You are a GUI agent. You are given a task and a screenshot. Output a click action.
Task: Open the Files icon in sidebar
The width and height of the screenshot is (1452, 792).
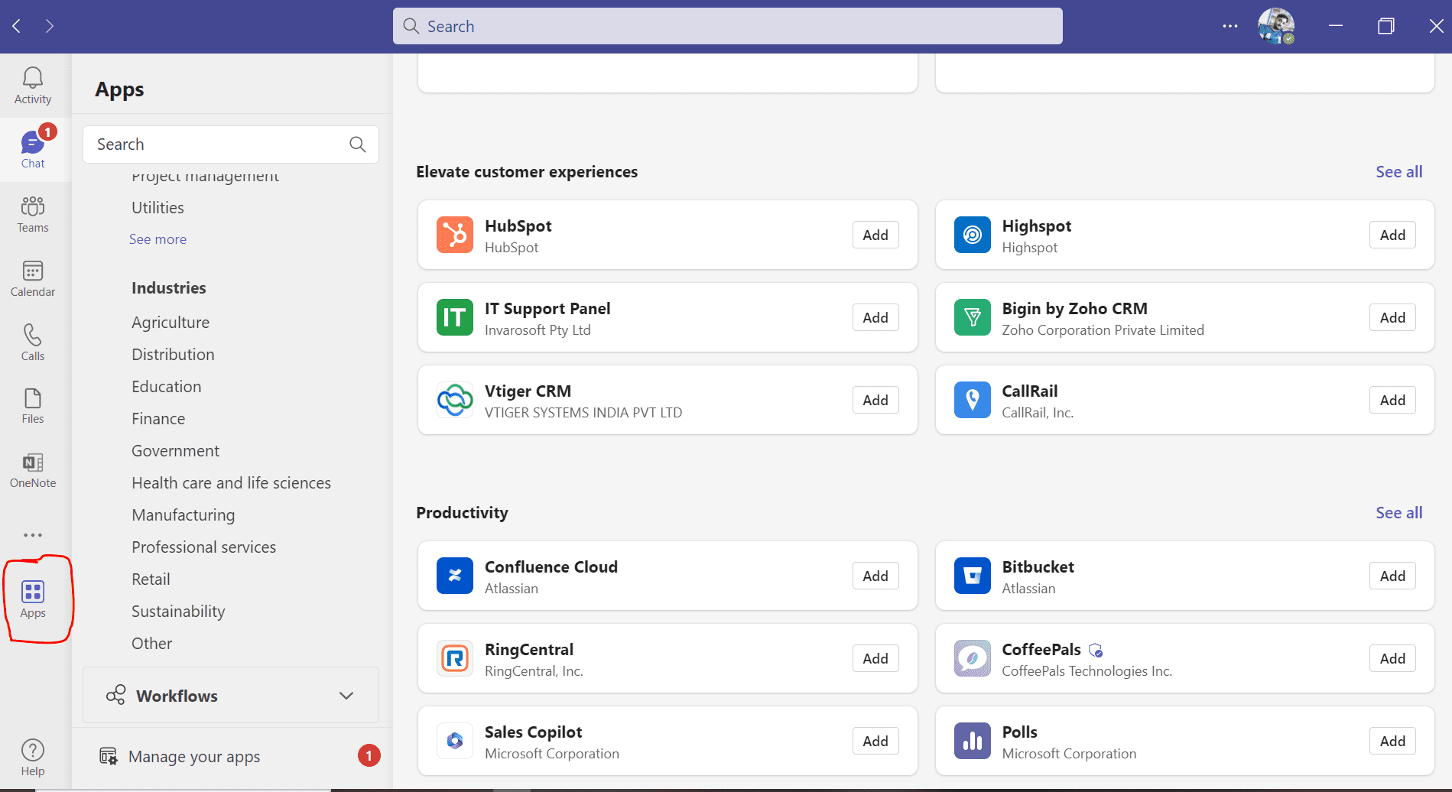point(32,406)
